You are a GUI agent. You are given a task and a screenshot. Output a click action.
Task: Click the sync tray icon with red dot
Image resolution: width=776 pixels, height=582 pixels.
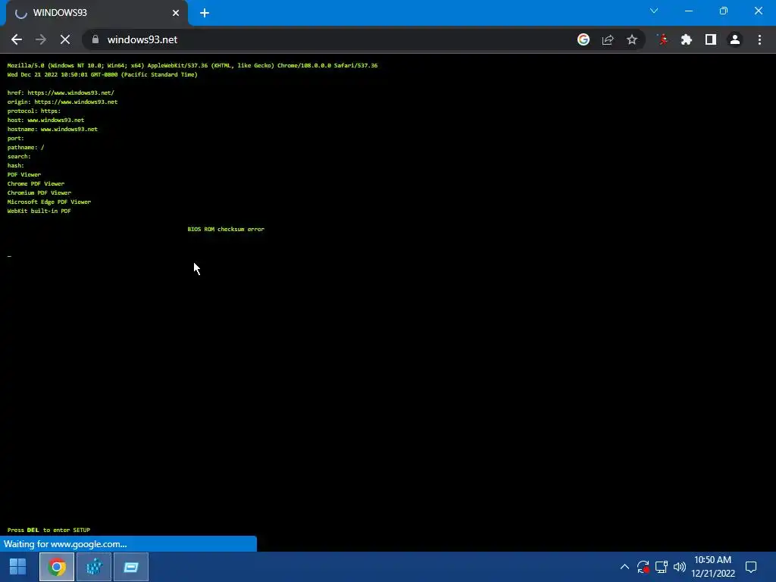coord(643,567)
